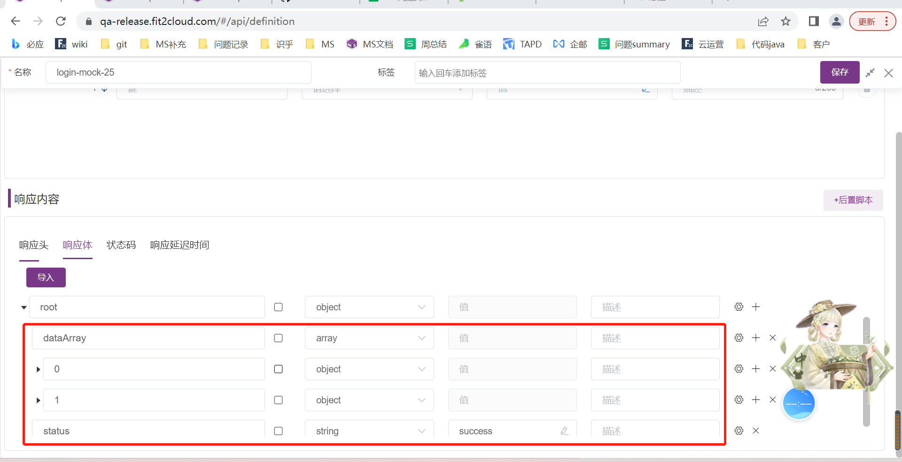Click the pencil edit icon in the success value field

point(564,431)
